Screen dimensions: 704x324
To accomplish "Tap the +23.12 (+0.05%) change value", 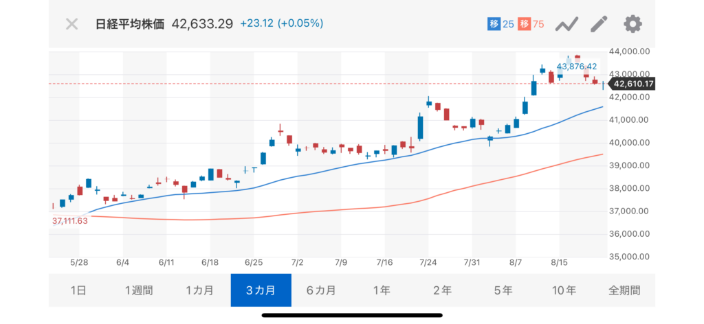I will point(282,24).
